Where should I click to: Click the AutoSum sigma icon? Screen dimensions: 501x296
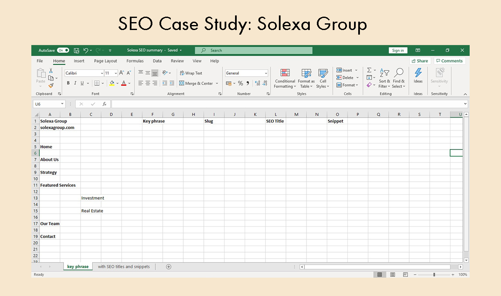(x=369, y=70)
